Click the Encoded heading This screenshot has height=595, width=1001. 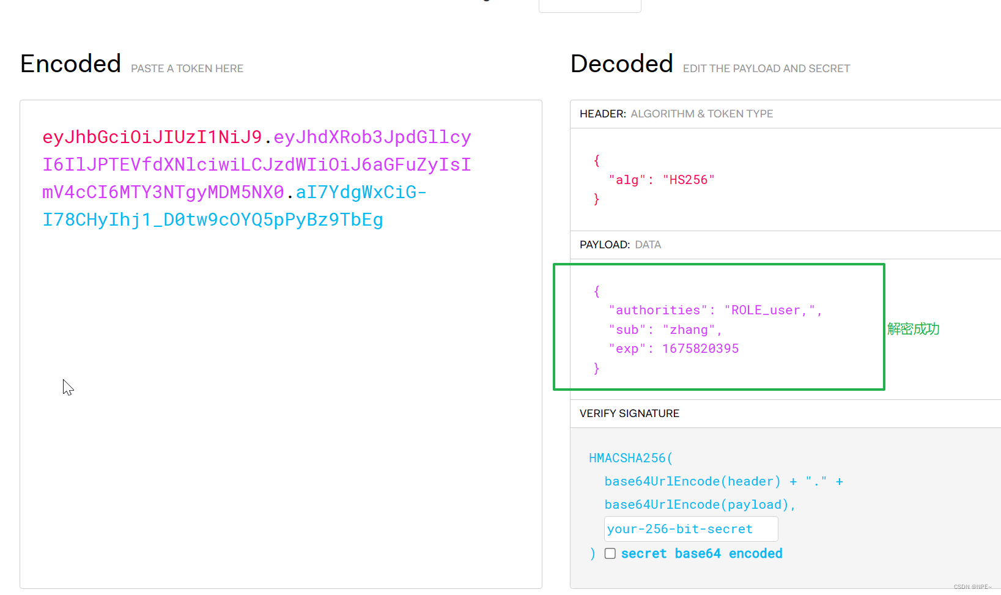[x=71, y=64]
